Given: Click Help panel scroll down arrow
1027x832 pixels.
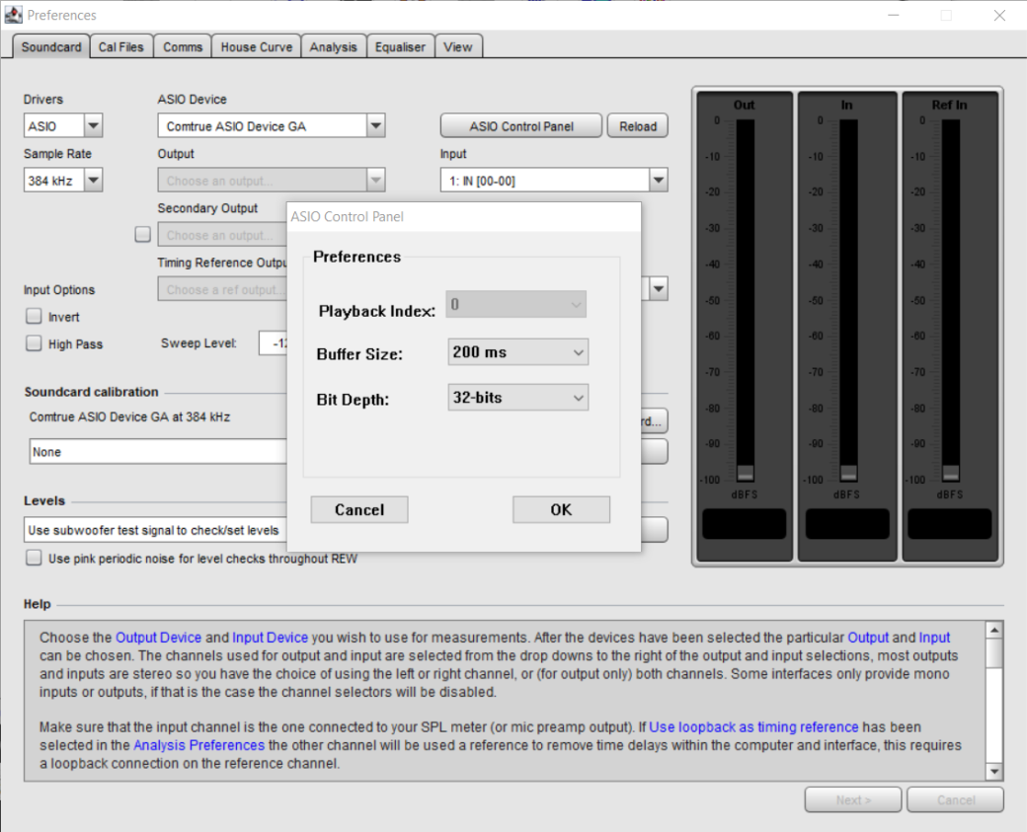Looking at the screenshot, I should point(993,772).
